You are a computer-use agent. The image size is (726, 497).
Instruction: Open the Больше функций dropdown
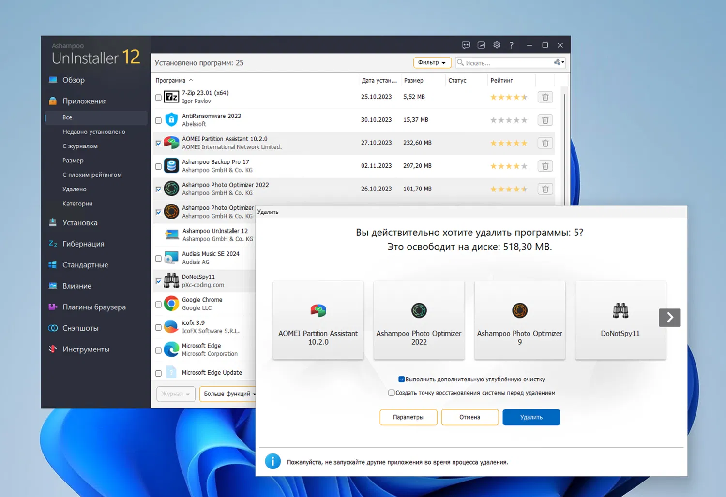coord(228,394)
